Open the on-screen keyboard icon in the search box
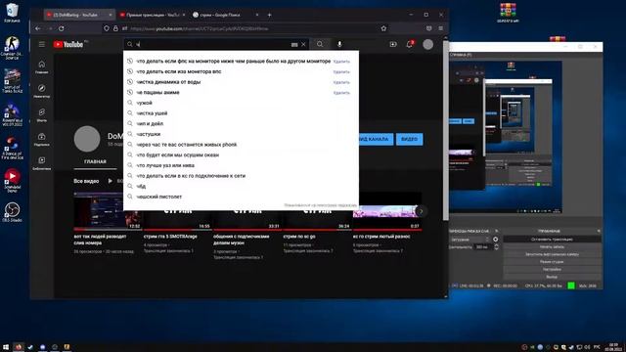The image size is (626, 352). 294,45
